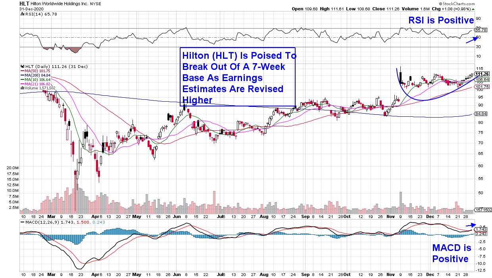The width and height of the screenshot is (492, 278).
Task: Click the RSI(14) indicator icon
Action: point(21,14)
